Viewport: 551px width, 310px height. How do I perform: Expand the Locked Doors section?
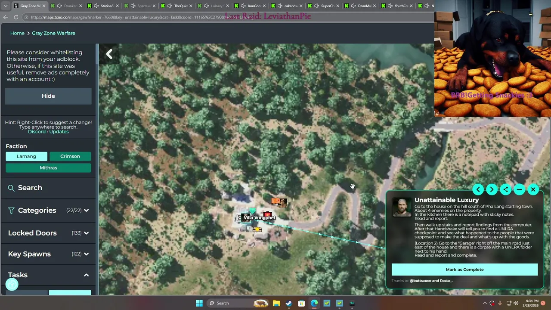coord(48,233)
